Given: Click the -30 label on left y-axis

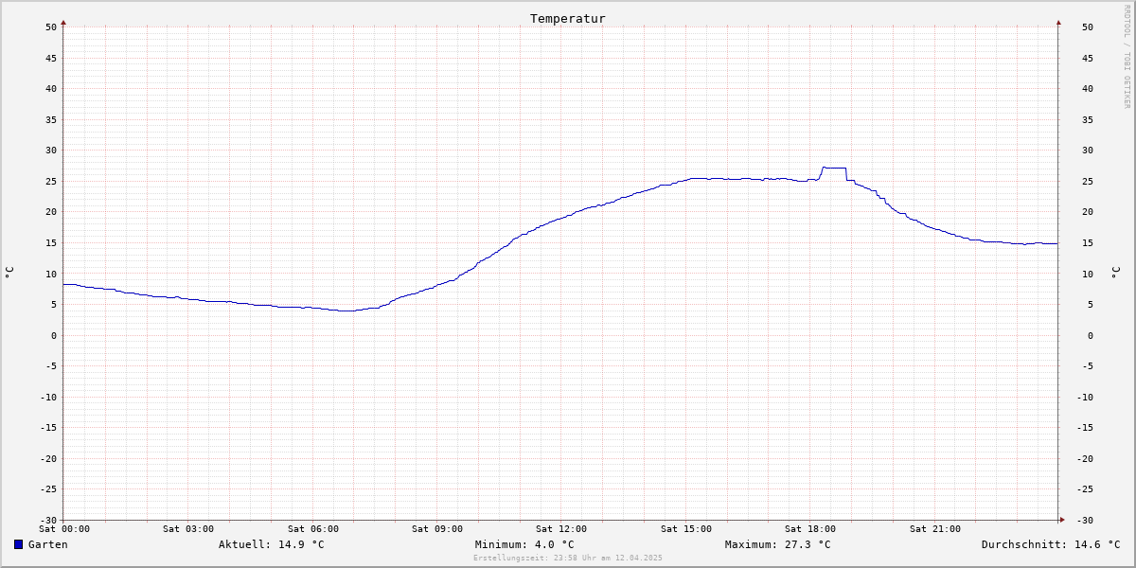Looking at the screenshot, I should 48,521.
